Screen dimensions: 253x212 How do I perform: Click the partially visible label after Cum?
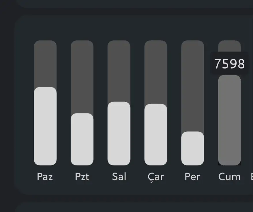click(x=252, y=177)
